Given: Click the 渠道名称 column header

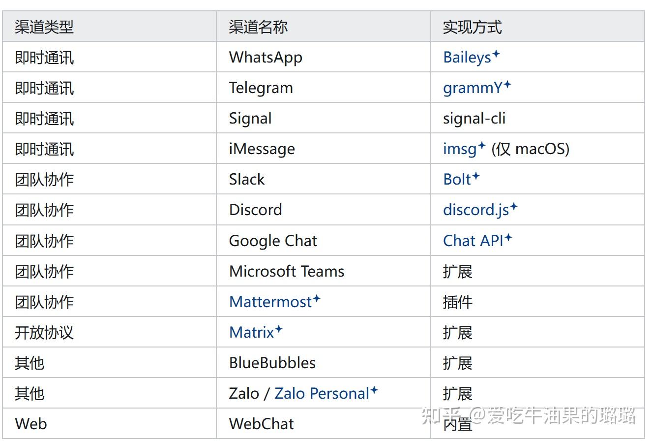Looking at the screenshot, I should coord(258,27).
